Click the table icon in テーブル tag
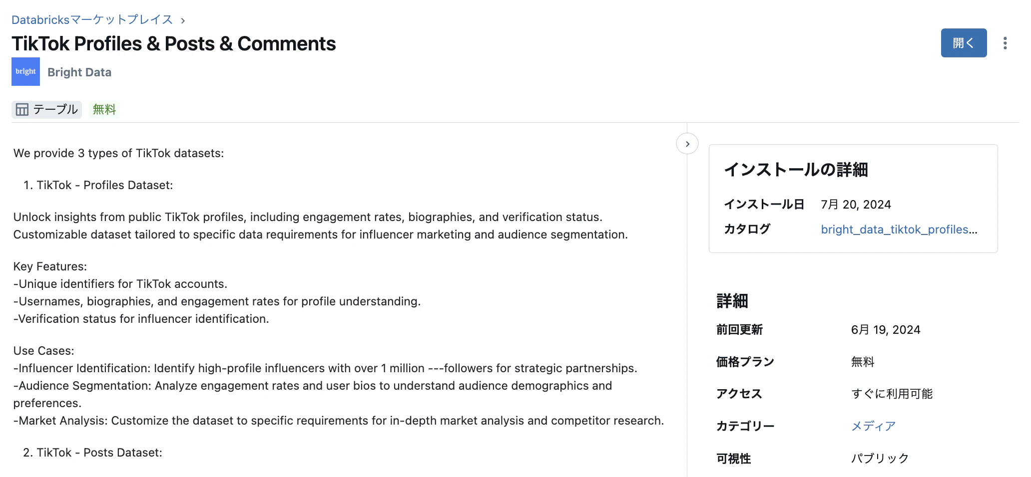 point(22,109)
